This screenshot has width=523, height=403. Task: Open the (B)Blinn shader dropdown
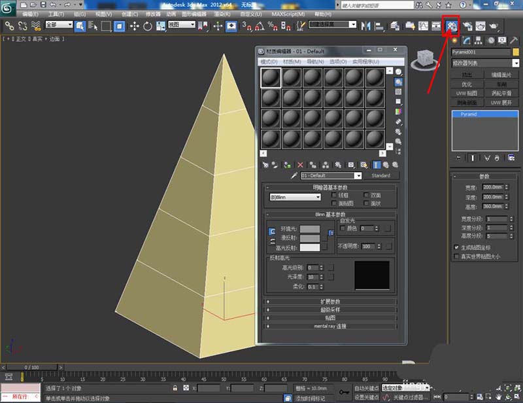pos(295,196)
